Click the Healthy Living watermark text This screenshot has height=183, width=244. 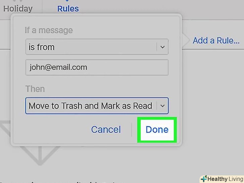coord(225,179)
